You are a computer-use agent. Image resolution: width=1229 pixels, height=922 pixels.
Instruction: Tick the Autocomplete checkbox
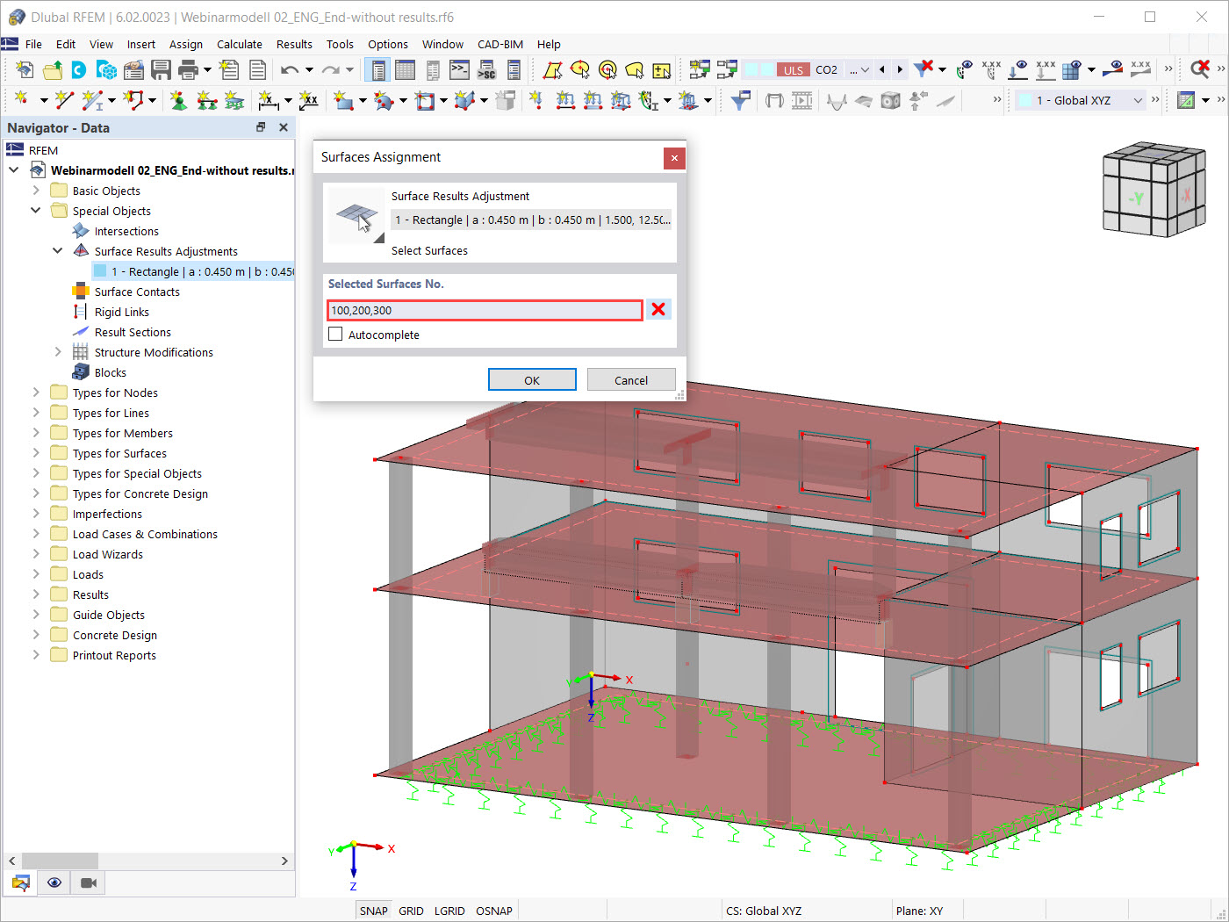point(335,335)
